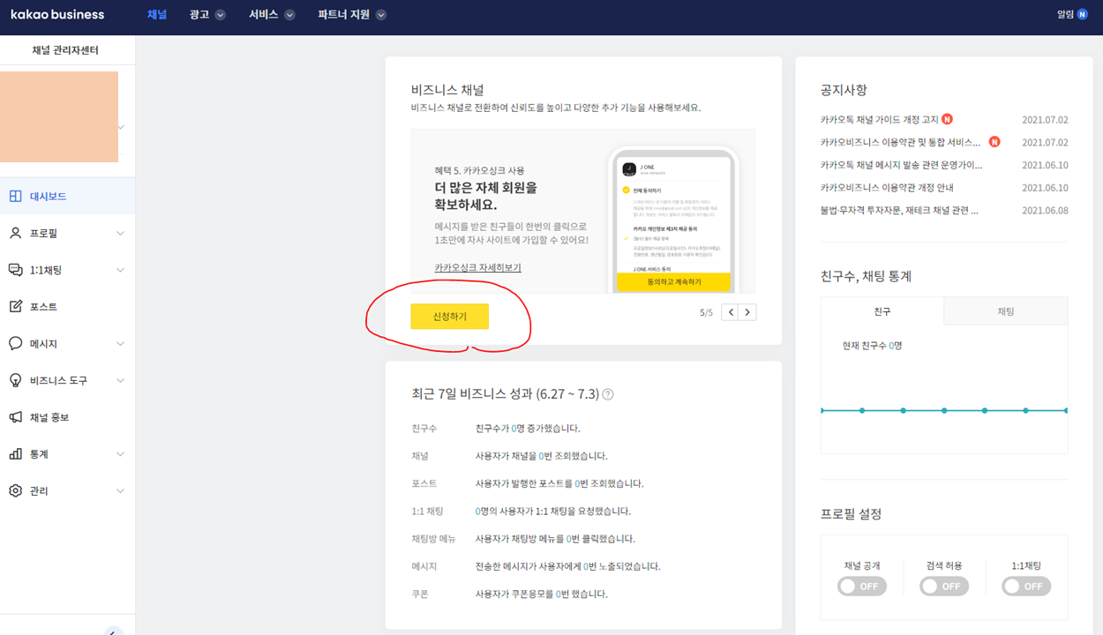1103x635 pixels.
Task: Click the 채널 관리자센터 header
Action: point(65,50)
